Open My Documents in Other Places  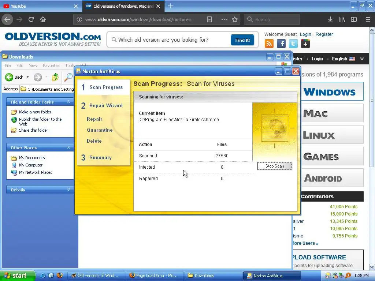[x=32, y=158]
